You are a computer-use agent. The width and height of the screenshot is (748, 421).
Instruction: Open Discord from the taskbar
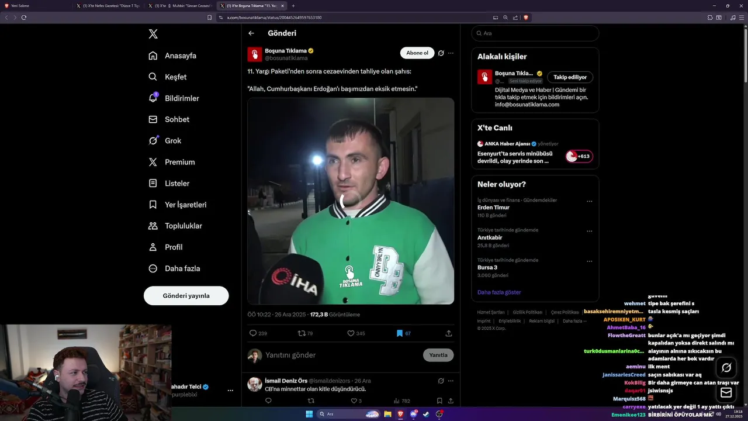click(x=414, y=414)
